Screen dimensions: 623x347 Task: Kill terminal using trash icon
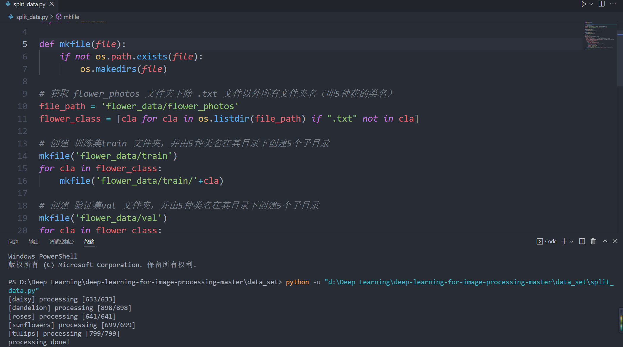(593, 241)
